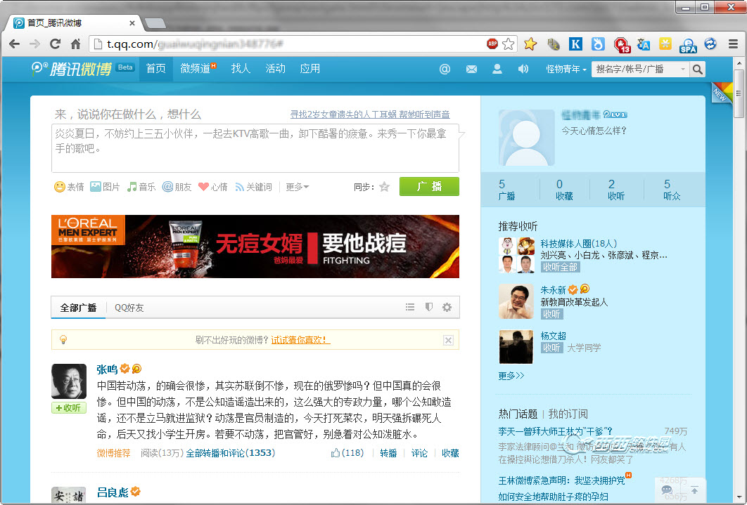Open the browser home page icon
Image resolution: width=747 pixels, height=505 pixels.
(75, 44)
